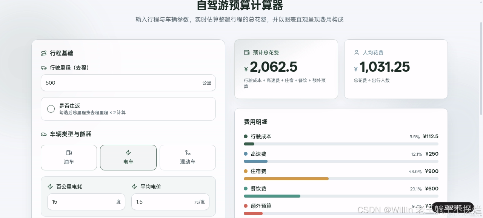
Task: Click the page vertical scrollbar
Action: (481, 68)
